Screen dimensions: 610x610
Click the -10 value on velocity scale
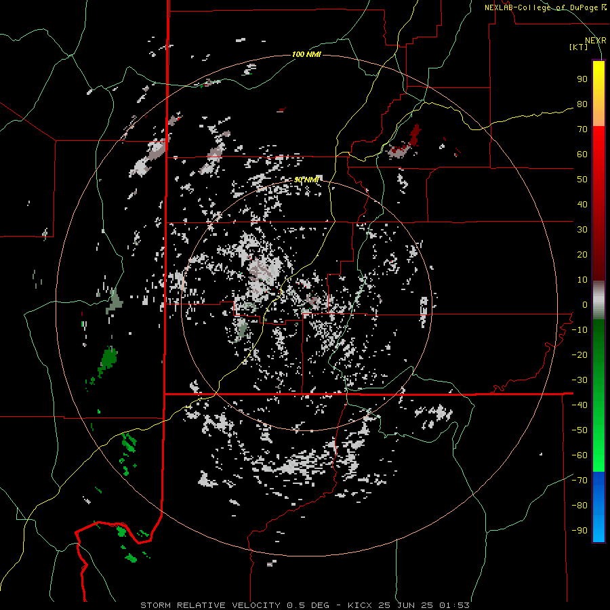pos(579,330)
